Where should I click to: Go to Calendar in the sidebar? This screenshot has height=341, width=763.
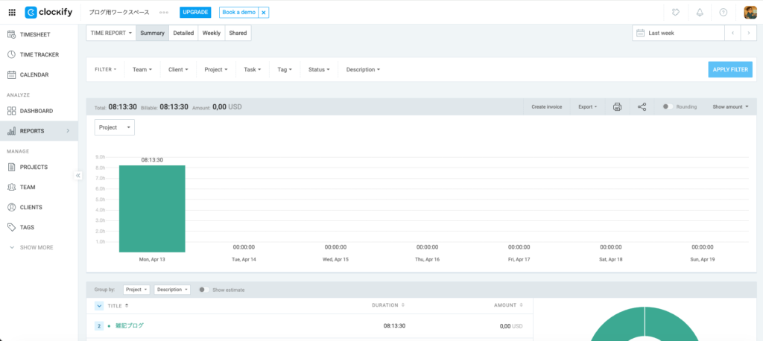click(x=34, y=74)
